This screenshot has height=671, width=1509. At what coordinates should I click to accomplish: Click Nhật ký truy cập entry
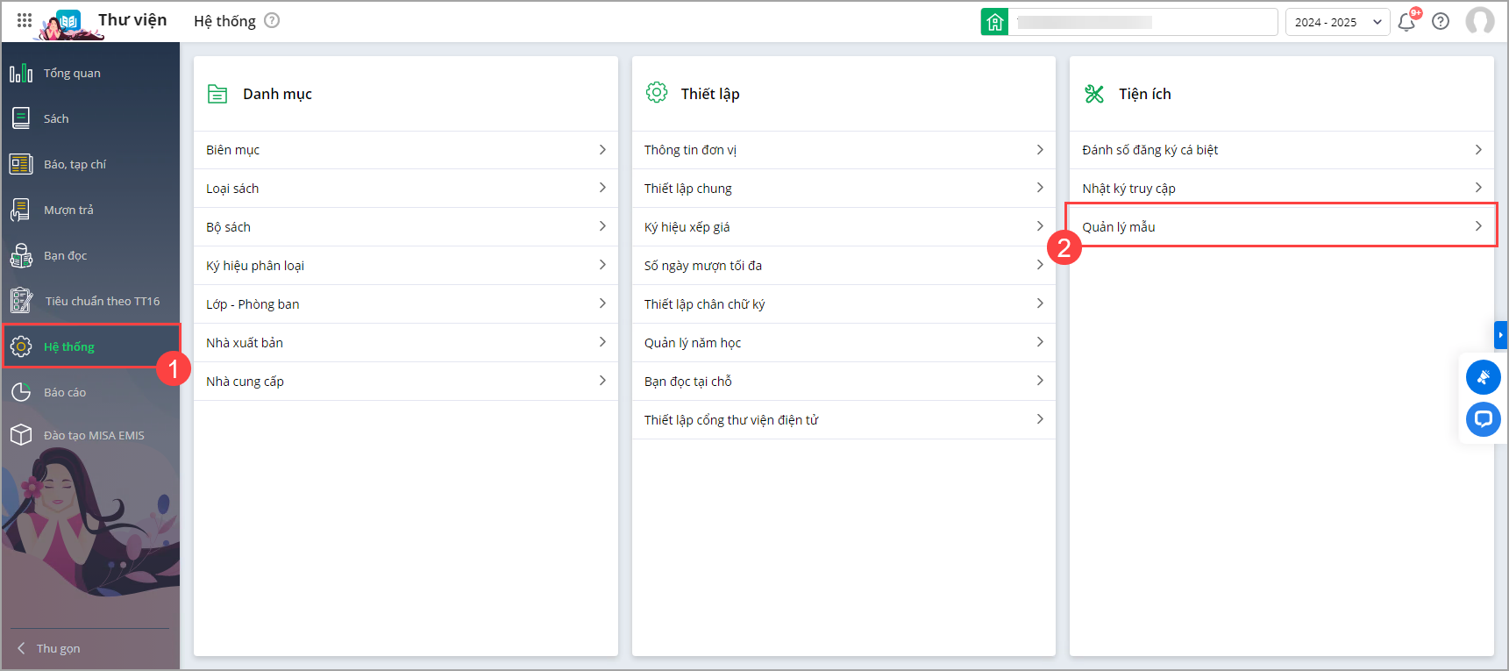1128,189
